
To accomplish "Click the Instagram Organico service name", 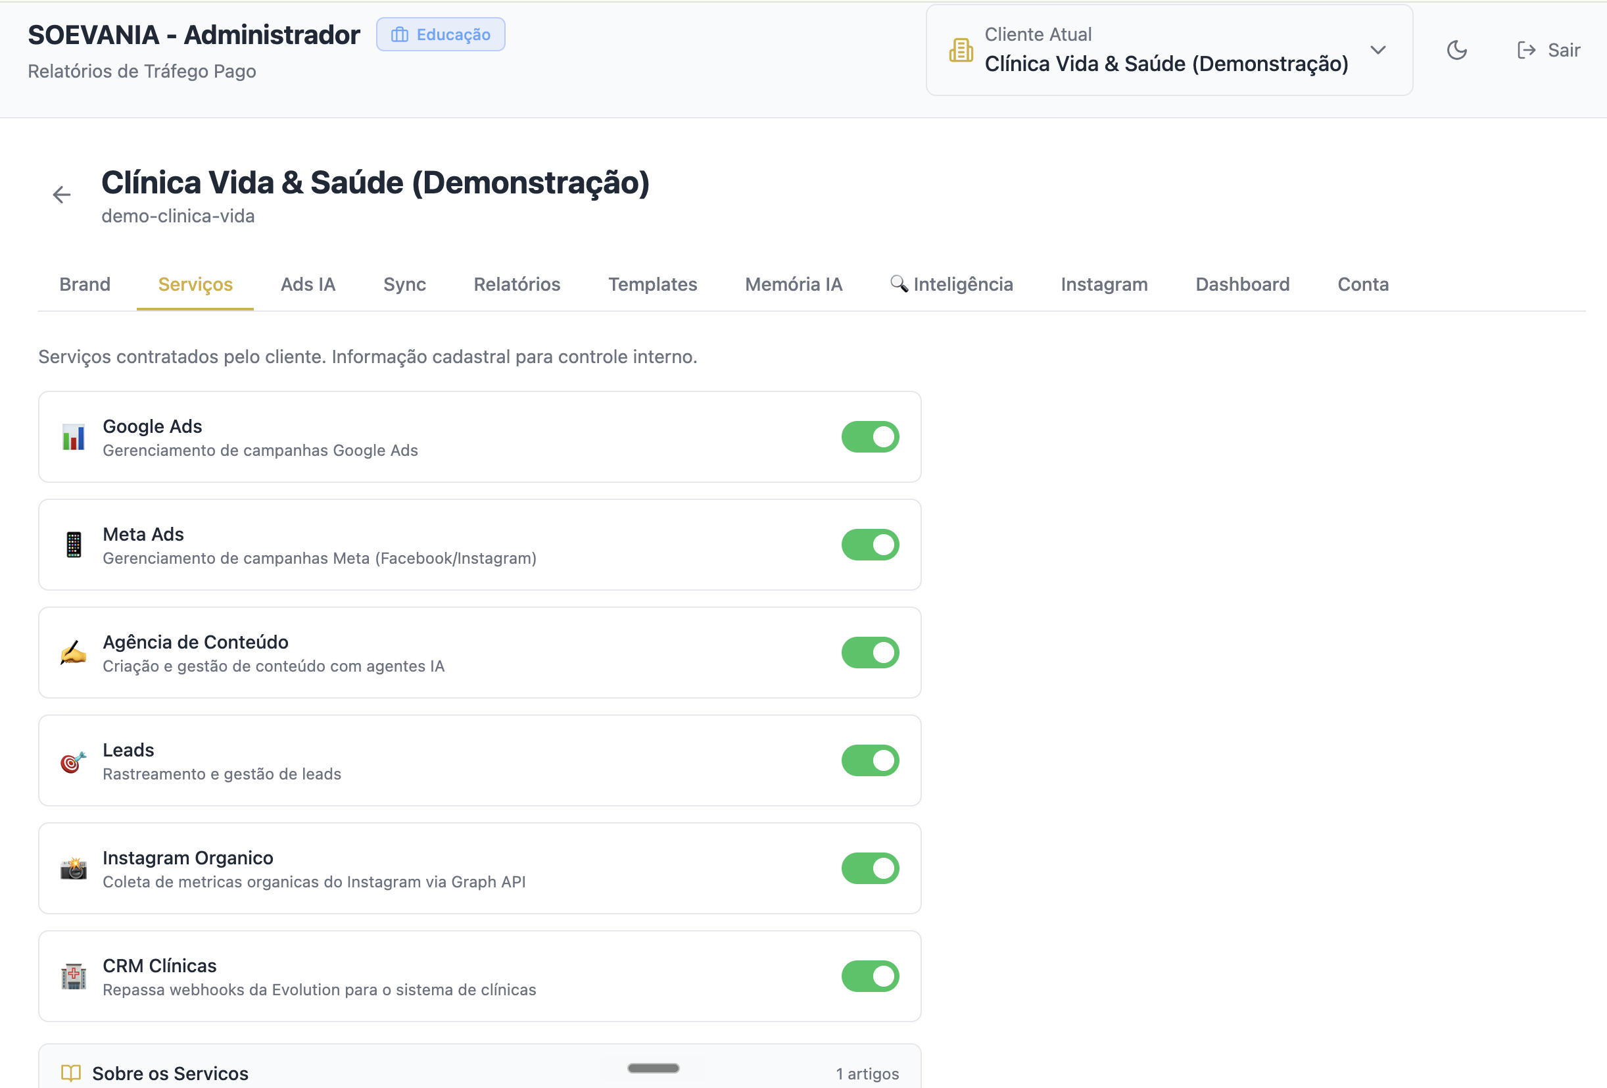I will [188, 858].
